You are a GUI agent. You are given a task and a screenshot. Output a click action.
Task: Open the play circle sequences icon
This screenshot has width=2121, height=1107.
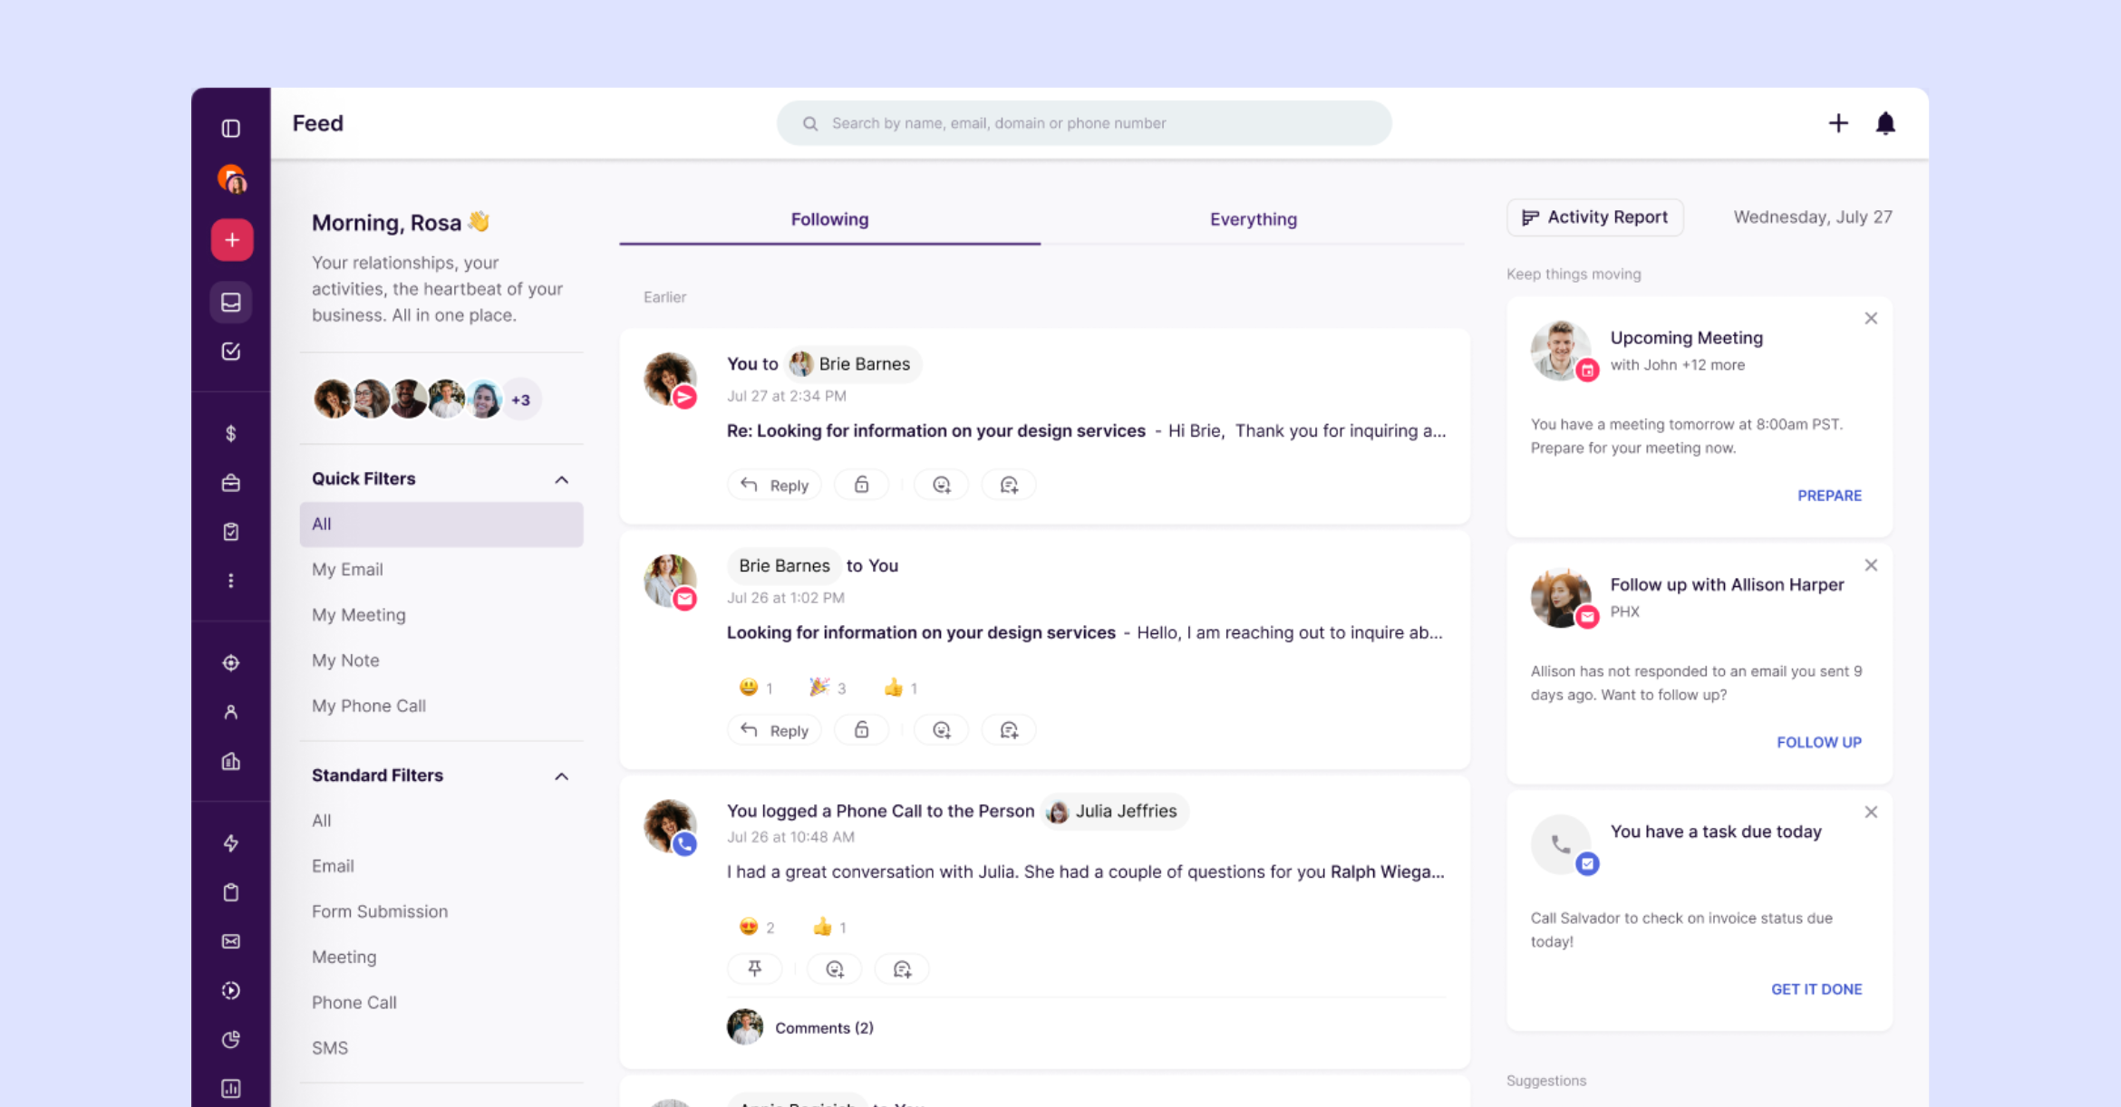pyautogui.click(x=231, y=990)
